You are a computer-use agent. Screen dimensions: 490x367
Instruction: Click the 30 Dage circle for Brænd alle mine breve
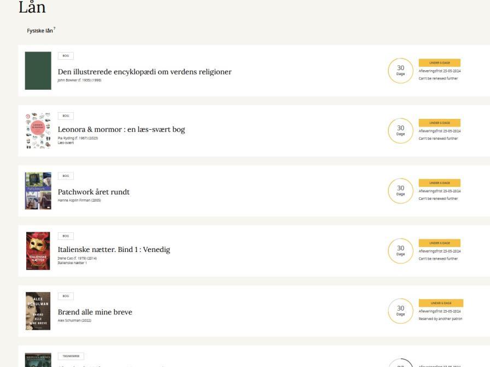coord(400,311)
